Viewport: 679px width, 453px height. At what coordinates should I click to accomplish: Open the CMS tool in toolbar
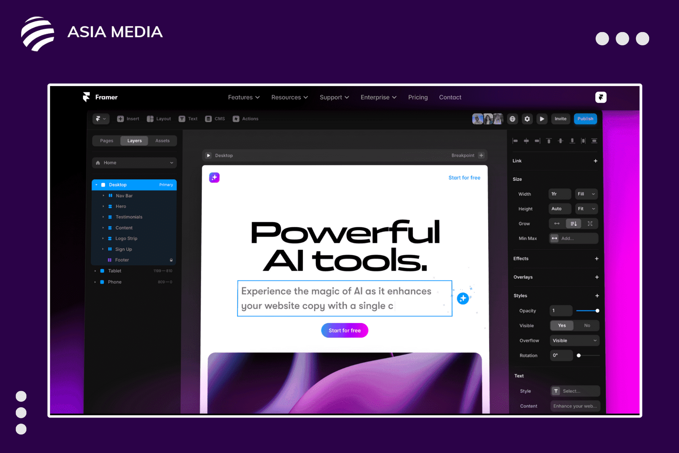tap(215, 119)
